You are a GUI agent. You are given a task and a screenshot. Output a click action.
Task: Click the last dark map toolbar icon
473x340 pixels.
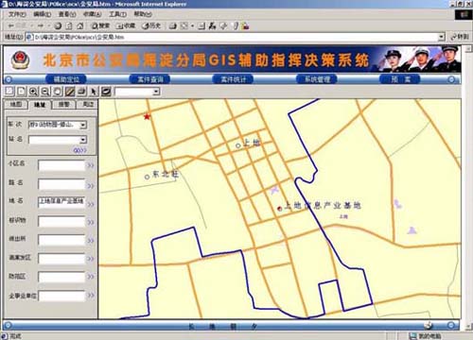tap(106, 92)
